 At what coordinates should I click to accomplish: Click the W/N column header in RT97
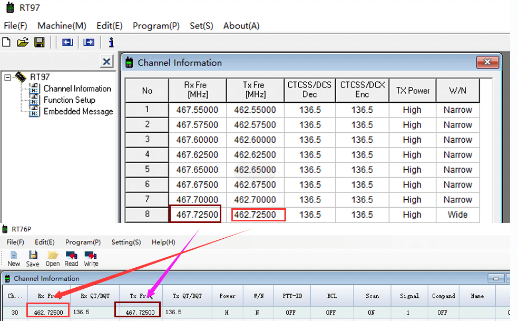pos(457,90)
